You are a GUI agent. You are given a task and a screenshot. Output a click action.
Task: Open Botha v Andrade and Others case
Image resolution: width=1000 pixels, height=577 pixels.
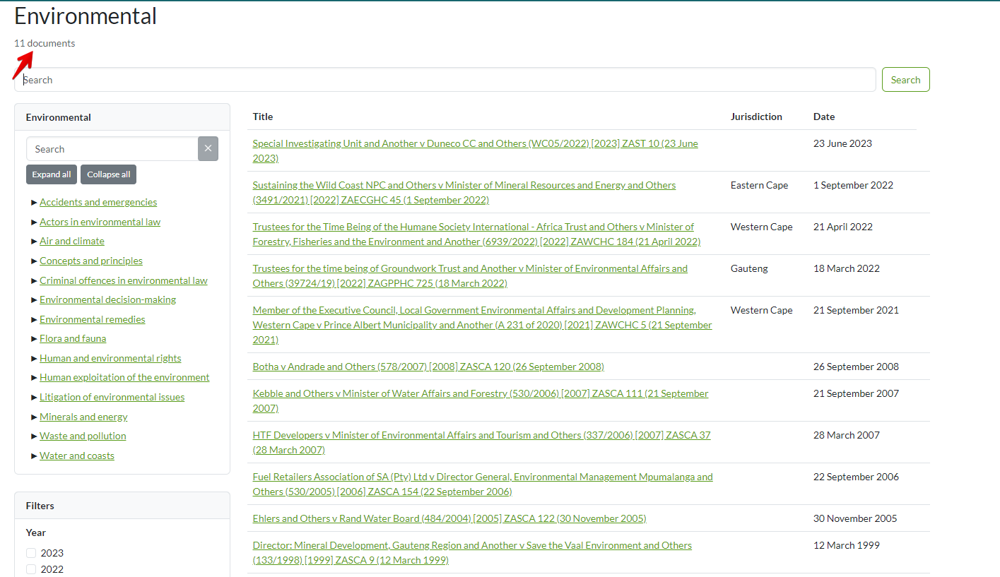pos(428,367)
